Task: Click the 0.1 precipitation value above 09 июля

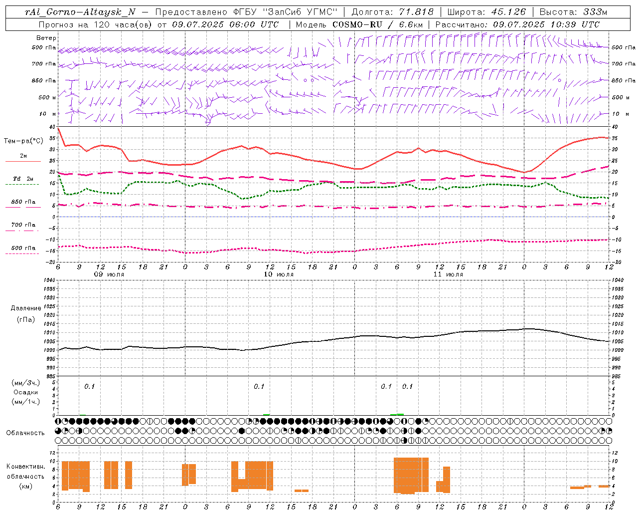Action: 89,386
